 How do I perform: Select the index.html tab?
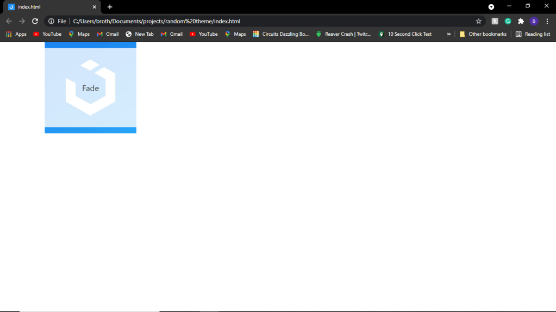[x=49, y=7]
